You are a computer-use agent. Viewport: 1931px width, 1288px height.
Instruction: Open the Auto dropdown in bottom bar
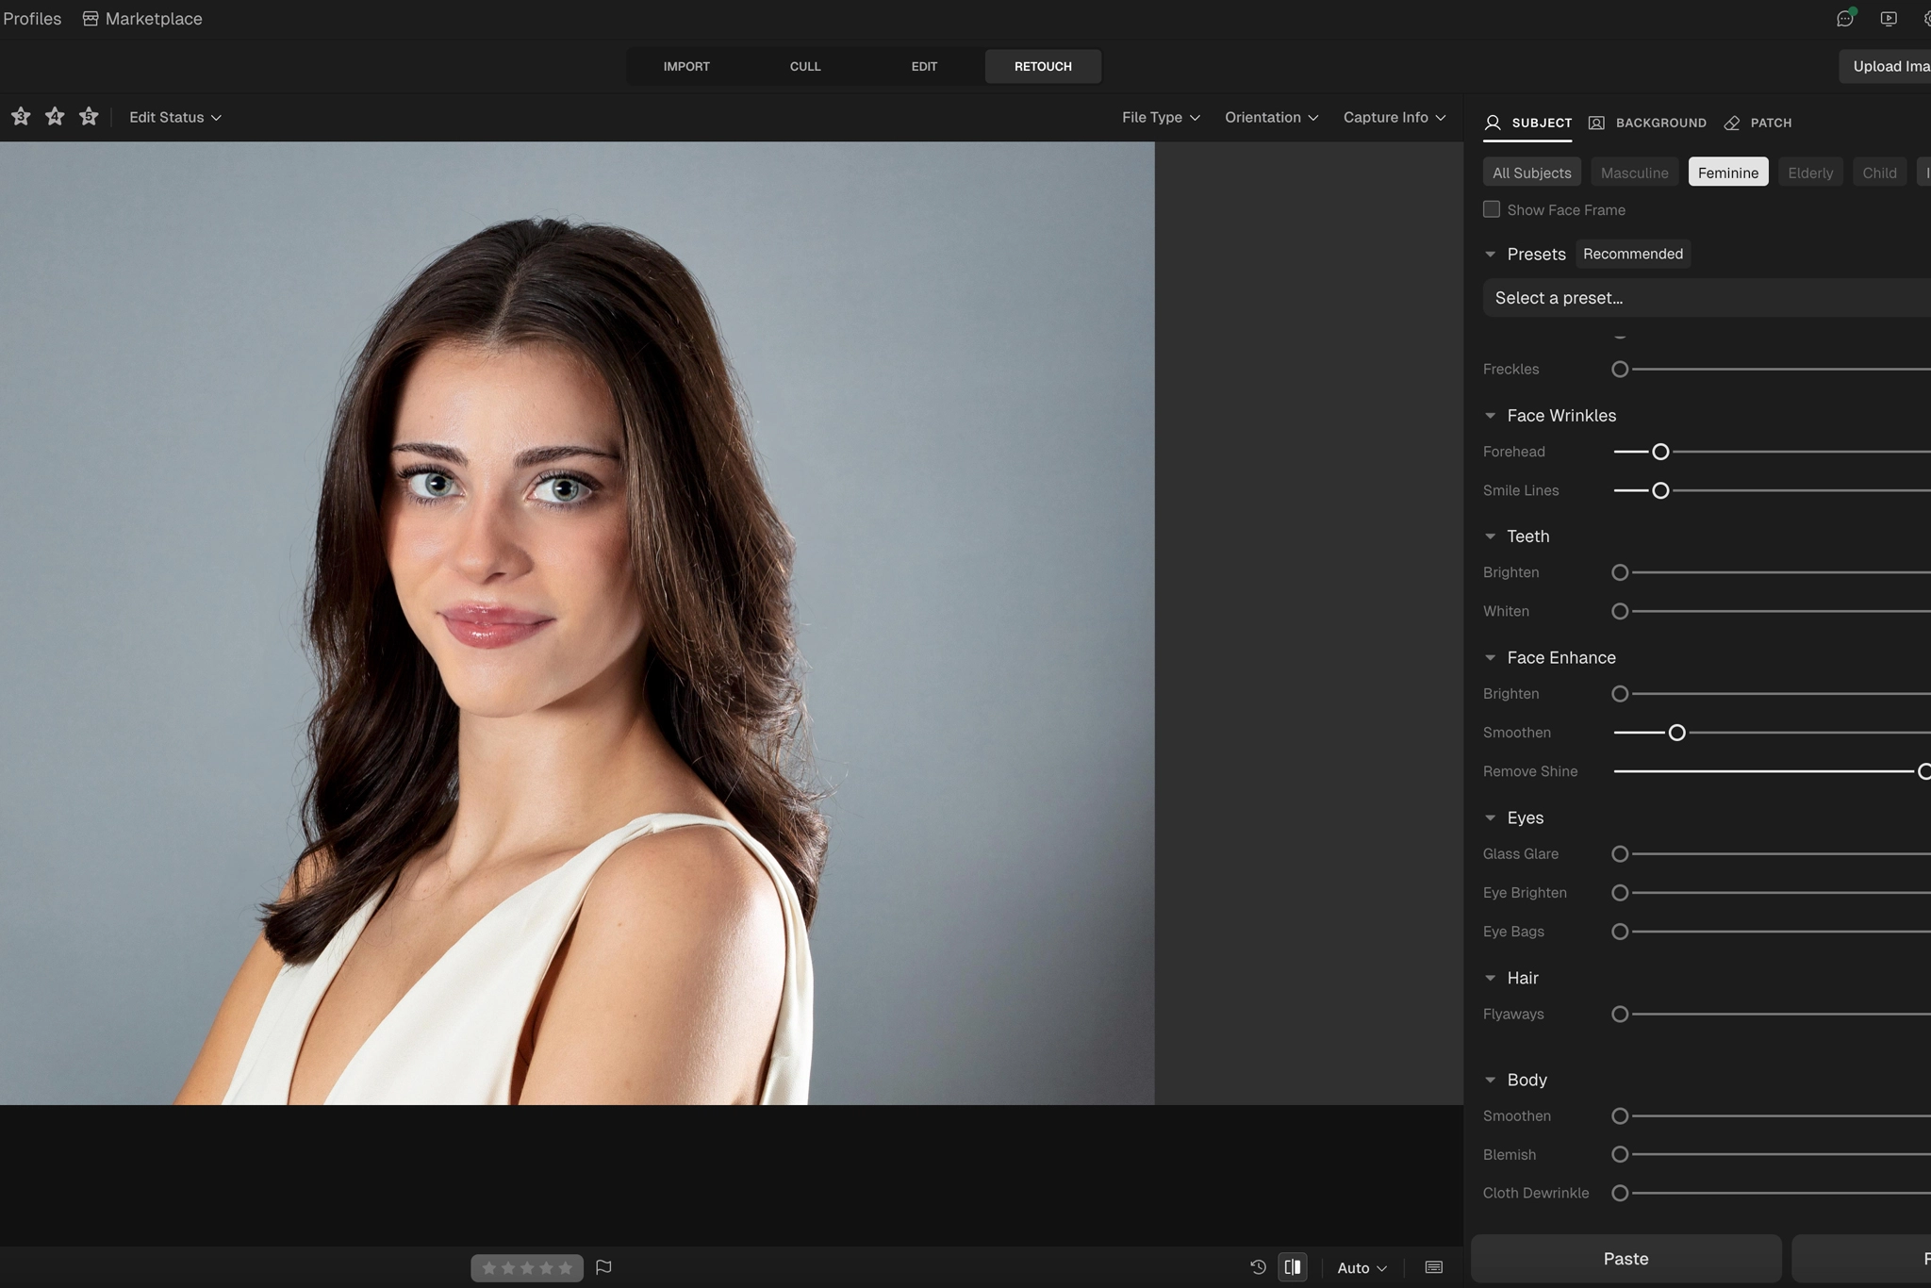[1362, 1268]
